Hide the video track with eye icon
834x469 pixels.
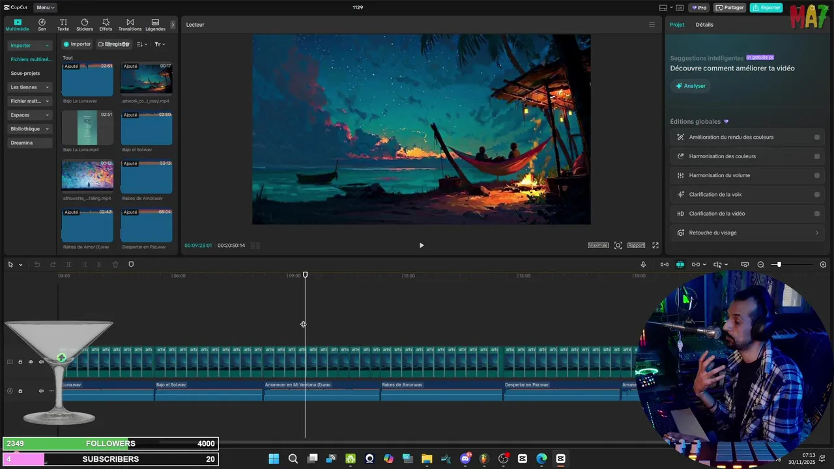coord(31,362)
